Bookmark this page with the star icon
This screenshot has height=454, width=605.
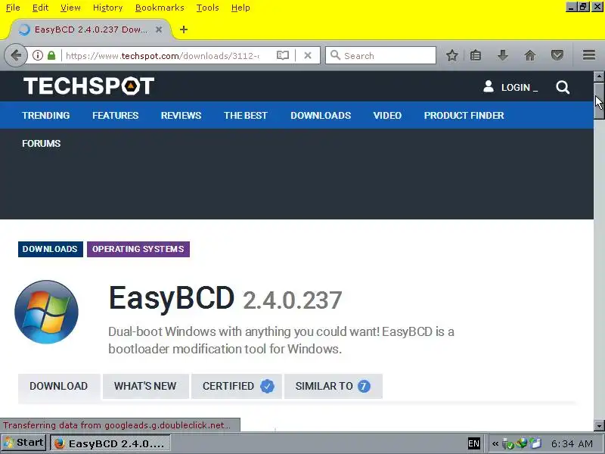[x=451, y=55]
